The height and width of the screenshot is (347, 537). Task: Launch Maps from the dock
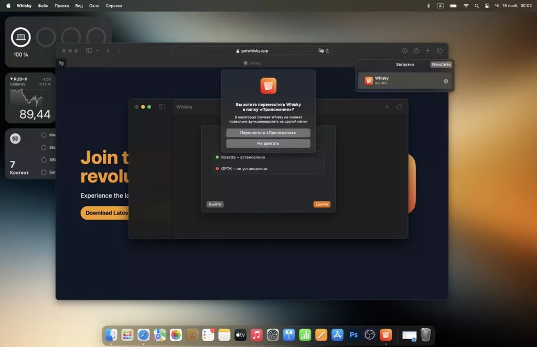pyautogui.click(x=159, y=334)
